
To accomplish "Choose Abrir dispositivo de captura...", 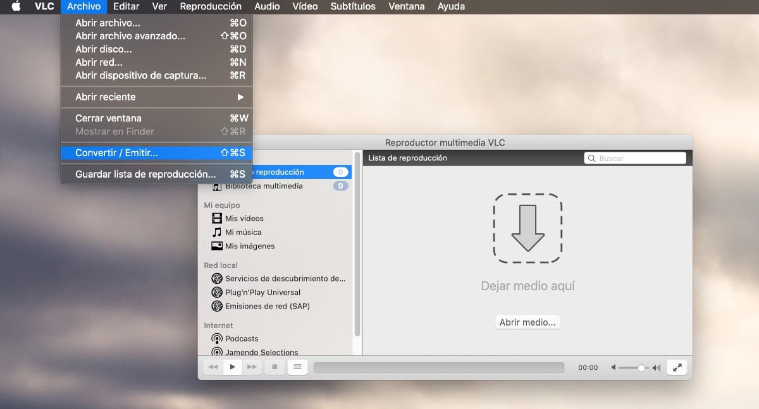I will click(x=156, y=76).
